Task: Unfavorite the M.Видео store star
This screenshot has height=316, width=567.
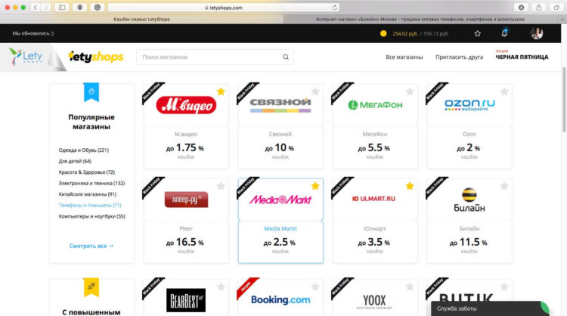Action: pos(221,91)
